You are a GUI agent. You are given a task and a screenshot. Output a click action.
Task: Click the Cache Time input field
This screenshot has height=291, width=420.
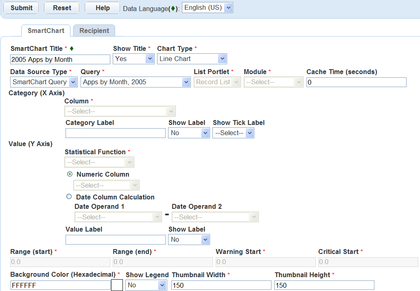(356, 82)
